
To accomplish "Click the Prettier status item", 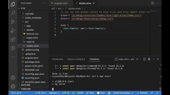I will 142,93.
